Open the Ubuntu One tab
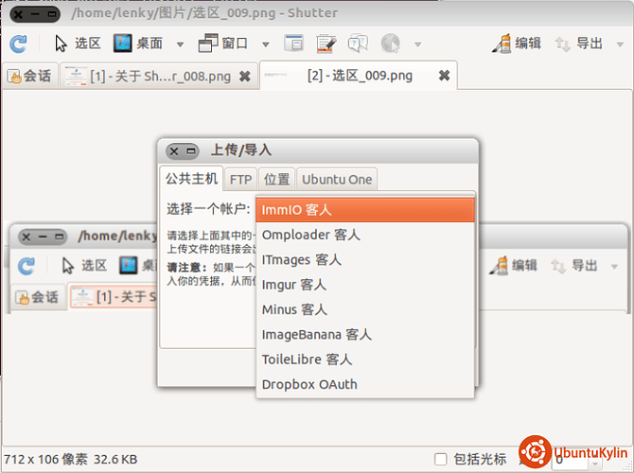 (337, 179)
